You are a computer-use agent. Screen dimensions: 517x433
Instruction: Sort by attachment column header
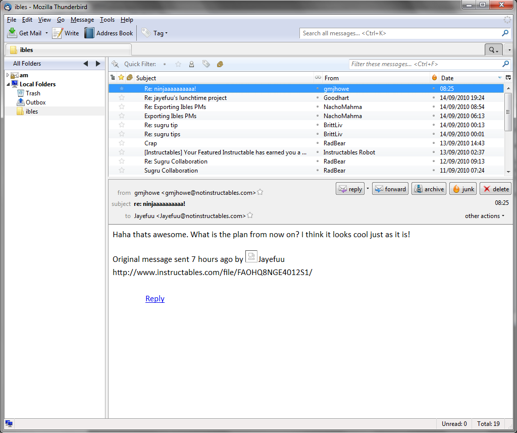point(130,78)
